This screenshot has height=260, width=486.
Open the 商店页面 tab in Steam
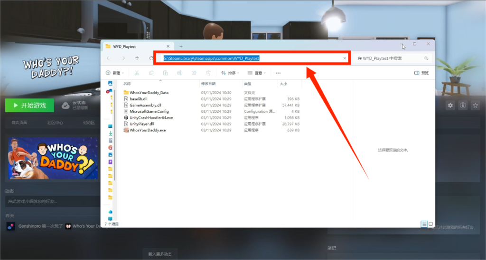(19, 123)
